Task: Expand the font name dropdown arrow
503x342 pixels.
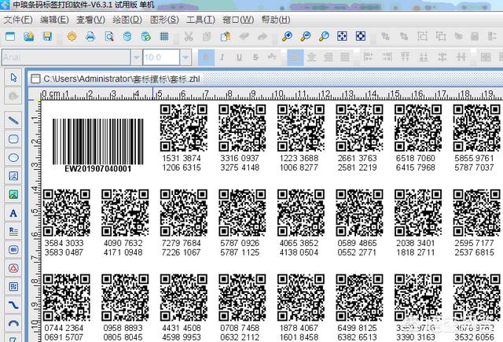Action: point(136,57)
